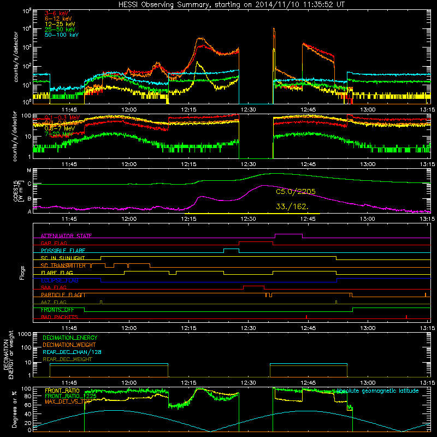Click the green 25-50 keV legend entry
This screenshot has height=437, width=437.
60,29
